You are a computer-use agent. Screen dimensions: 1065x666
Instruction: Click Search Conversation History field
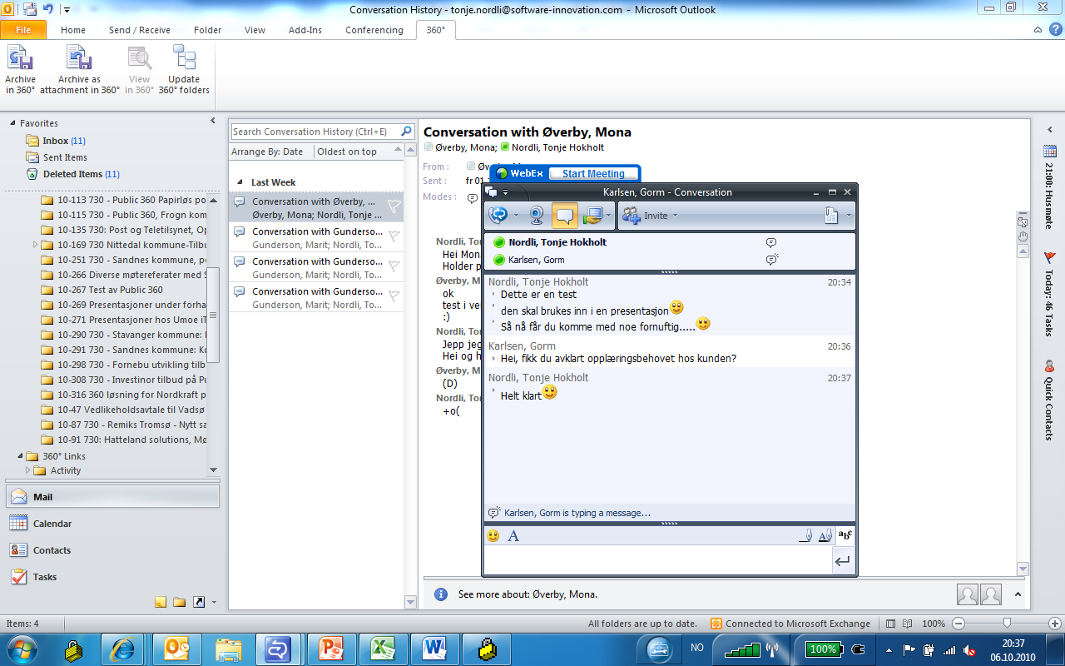click(315, 132)
